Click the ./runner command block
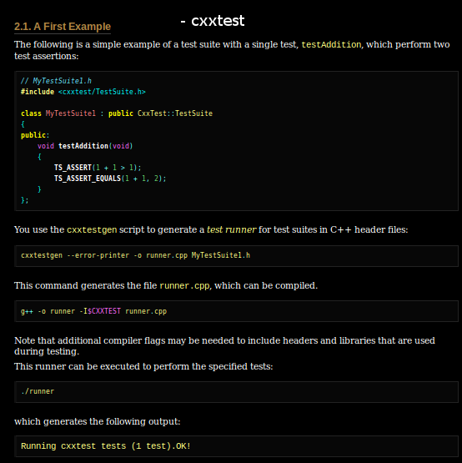Image resolution: width=462 pixels, height=463 pixels. (237, 392)
